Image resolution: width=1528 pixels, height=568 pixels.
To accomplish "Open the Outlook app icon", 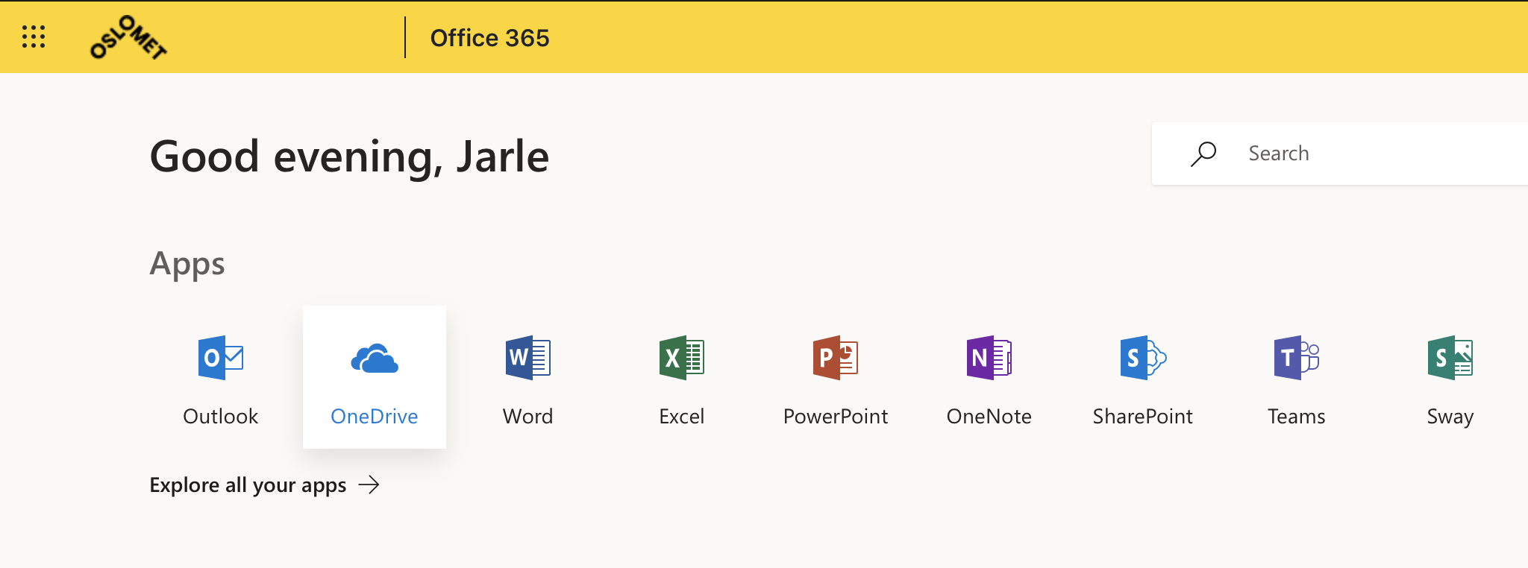I will pos(221,358).
